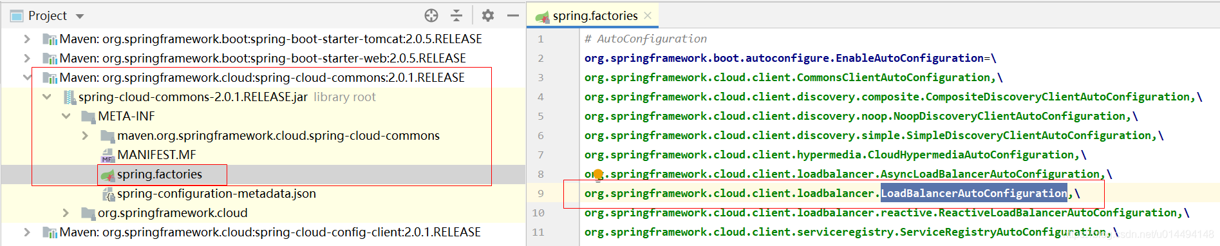Click maven.org.springframework.cloud folder icon
1220x246 pixels.
point(108,136)
